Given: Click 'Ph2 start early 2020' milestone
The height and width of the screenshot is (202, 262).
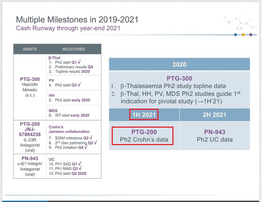Looking at the screenshot, I should click(69, 100).
